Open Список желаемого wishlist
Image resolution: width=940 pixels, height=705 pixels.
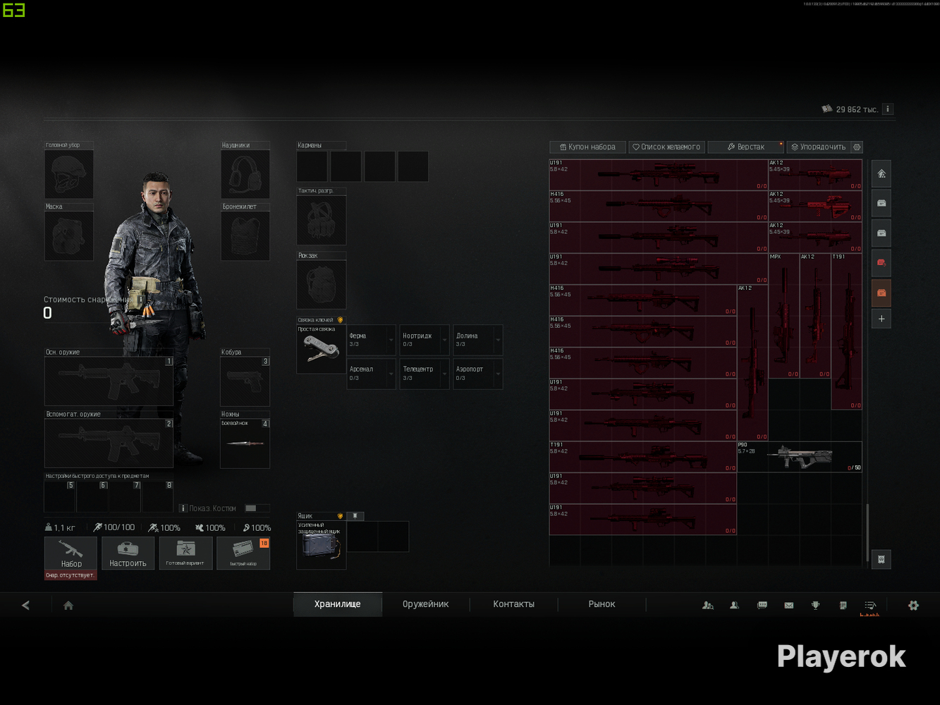pyautogui.click(x=666, y=147)
